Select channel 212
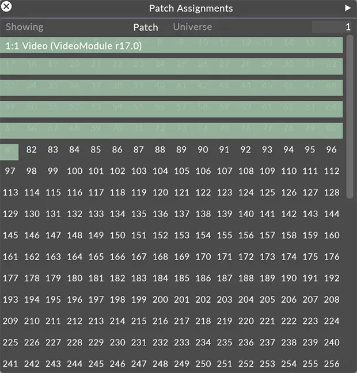 point(75,321)
